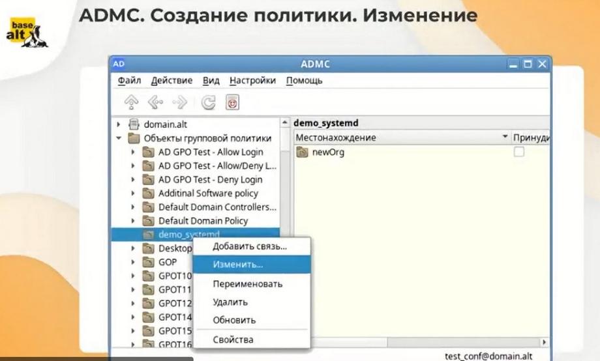Screen dimensions: 600x361
Task: Click the Местонахождение column sort arrow
Action: coord(505,137)
